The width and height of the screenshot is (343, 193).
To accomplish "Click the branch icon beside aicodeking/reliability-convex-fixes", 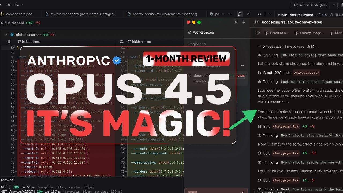I will [x=256, y=22].
